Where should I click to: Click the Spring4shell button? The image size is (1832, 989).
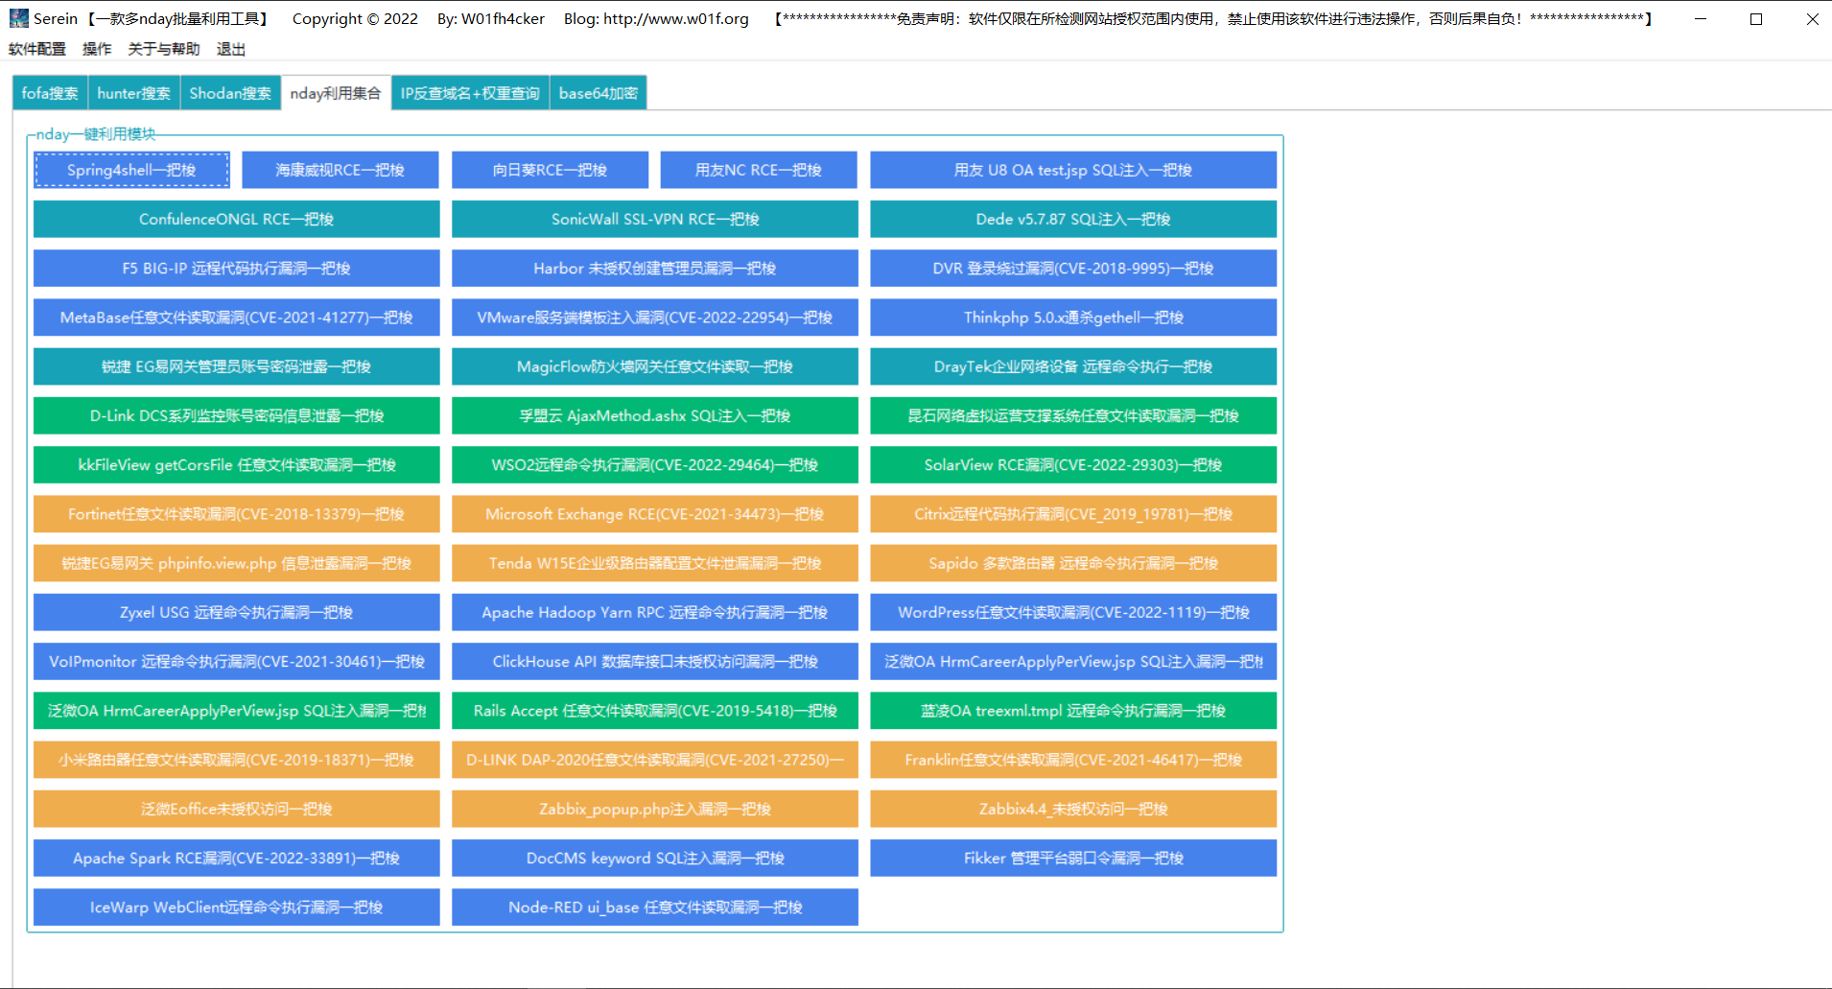(131, 170)
